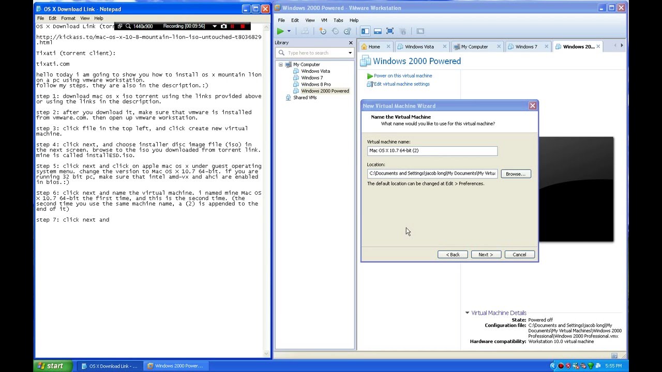The width and height of the screenshot is (662, 372).
Task: Click the Browse button in the wizard
Action: point(516,174)
